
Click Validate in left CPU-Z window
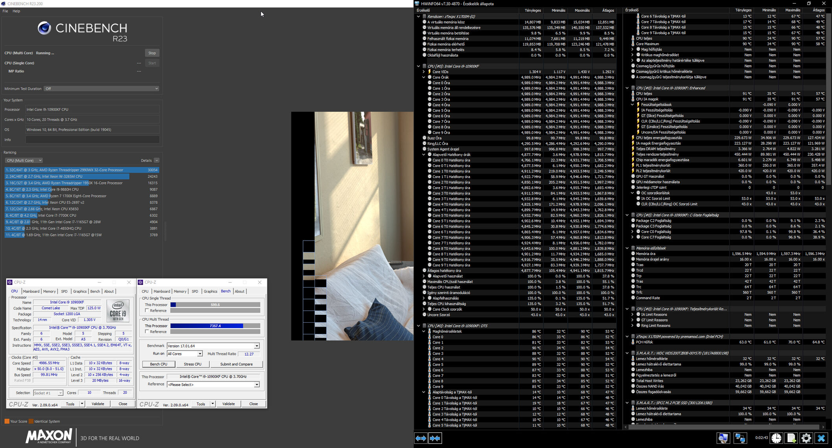98,404
